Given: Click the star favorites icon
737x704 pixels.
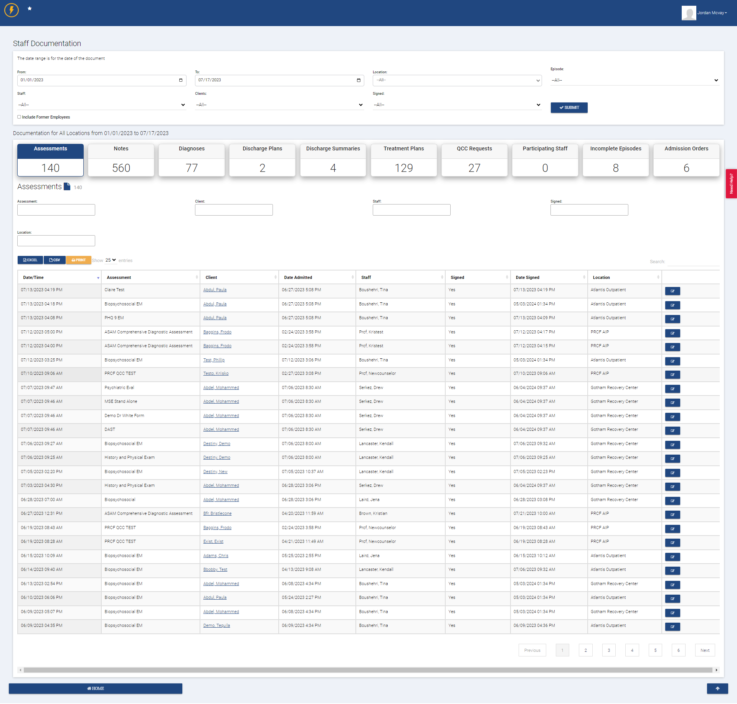Looking at the screenshot, I should click(x=30, y=8).
